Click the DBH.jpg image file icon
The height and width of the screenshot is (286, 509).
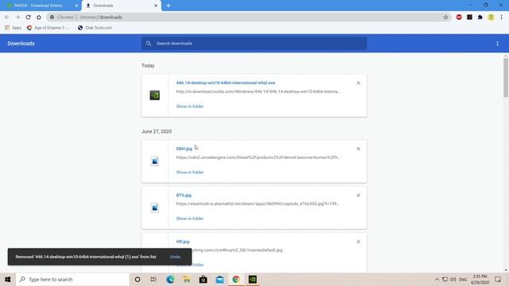[x=155, y=161]
